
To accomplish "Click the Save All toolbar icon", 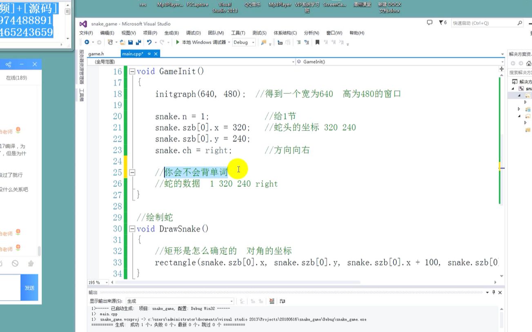I will pos(138,42).
